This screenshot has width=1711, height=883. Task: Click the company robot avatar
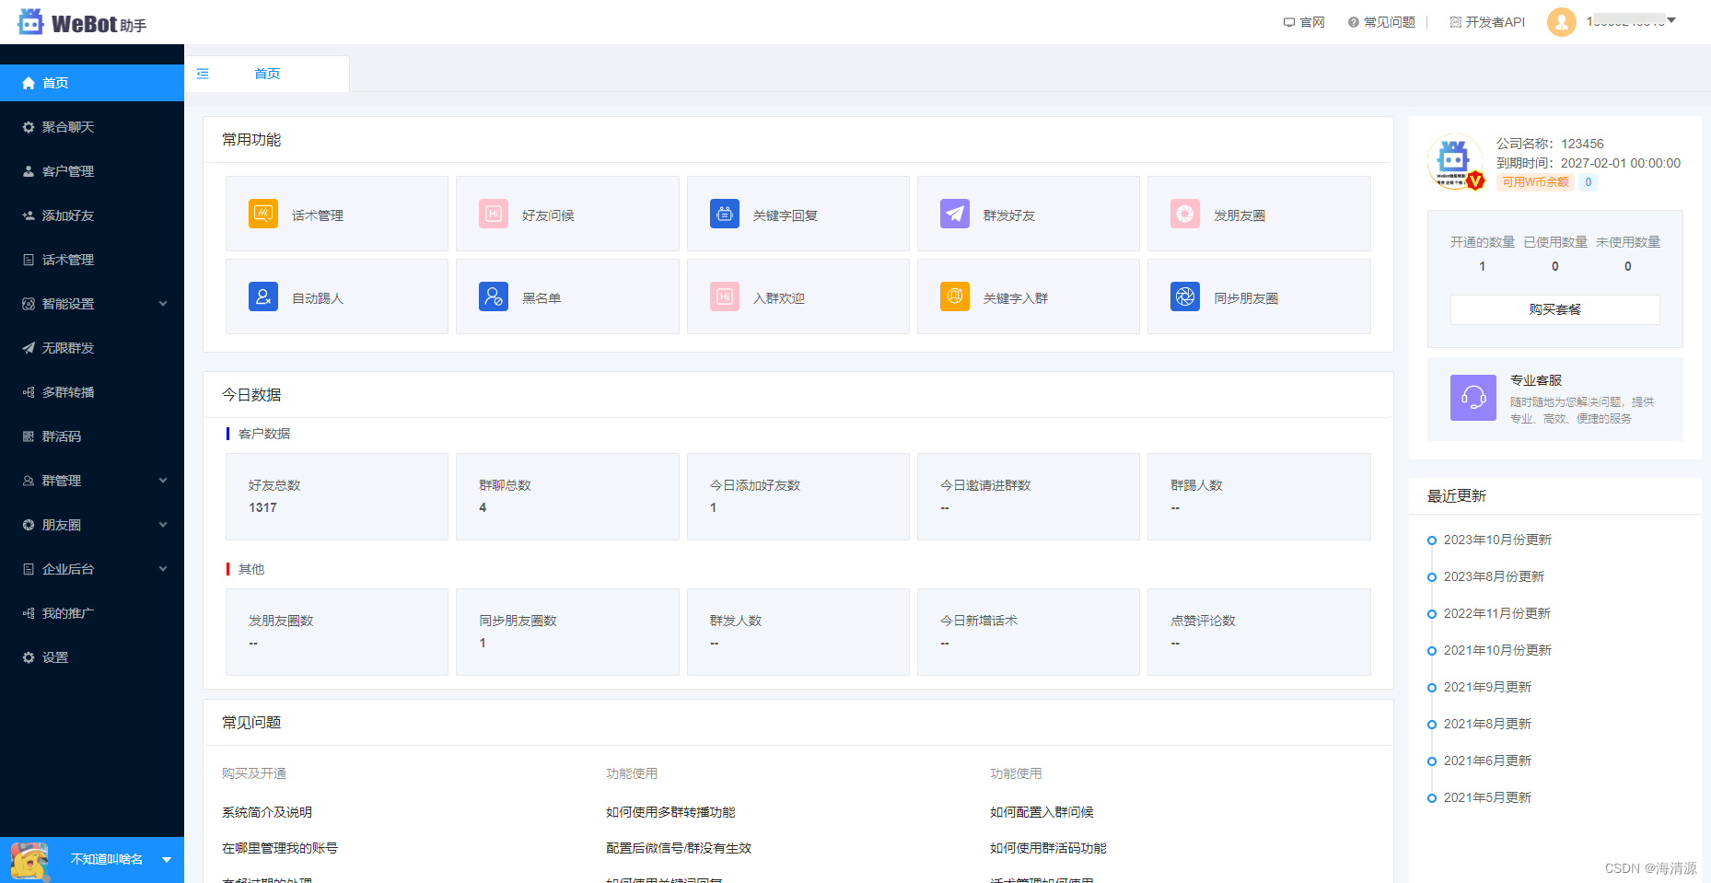click(x=1455, y=162)
